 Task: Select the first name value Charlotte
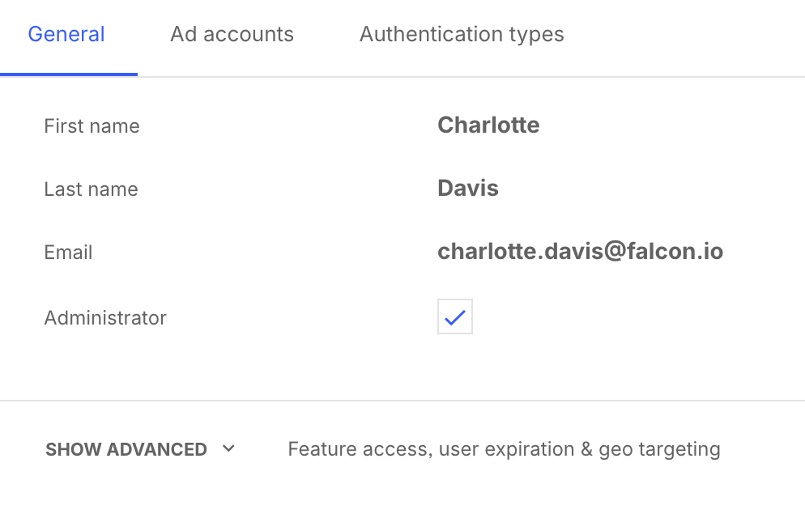tap(488, 125)
